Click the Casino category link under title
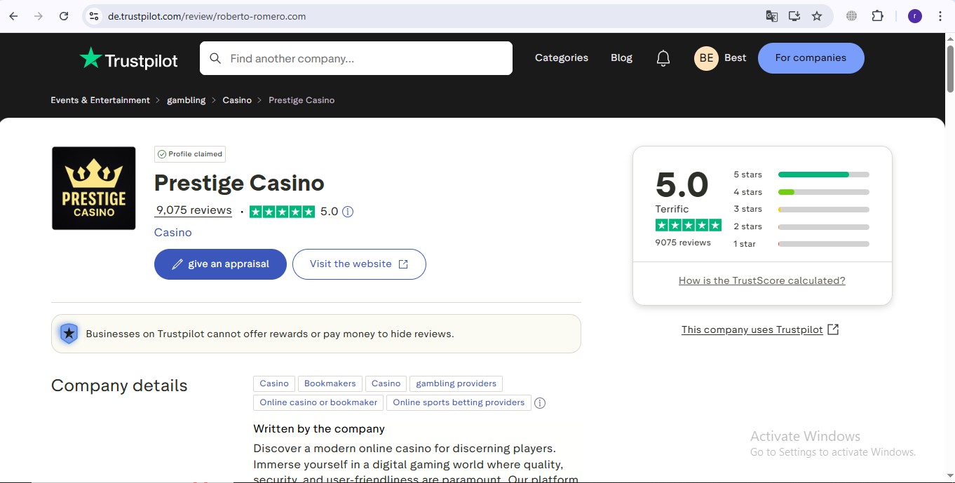Screen dimensions: 955x483 tap(173, 233)
